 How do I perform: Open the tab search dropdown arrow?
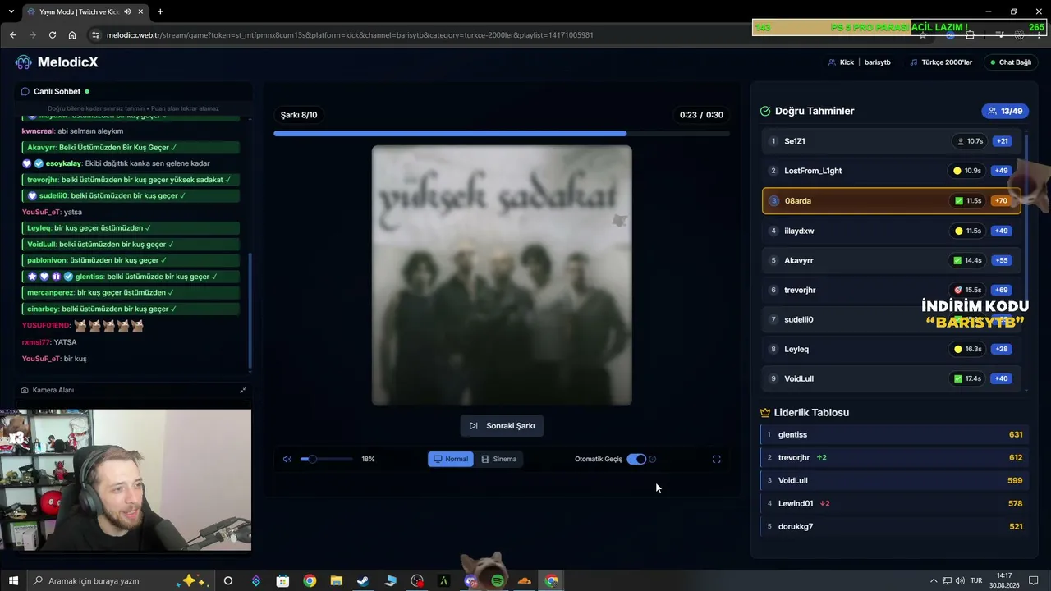[11, 11]
